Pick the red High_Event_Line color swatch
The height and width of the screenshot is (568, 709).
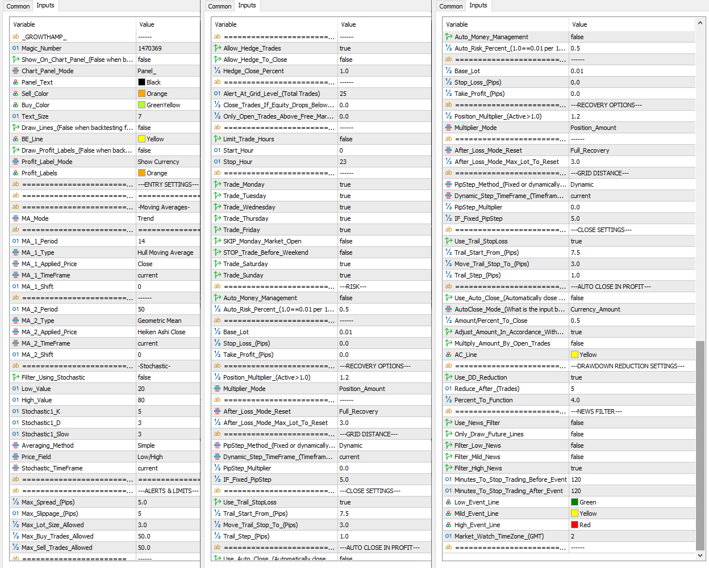[574, 525]
